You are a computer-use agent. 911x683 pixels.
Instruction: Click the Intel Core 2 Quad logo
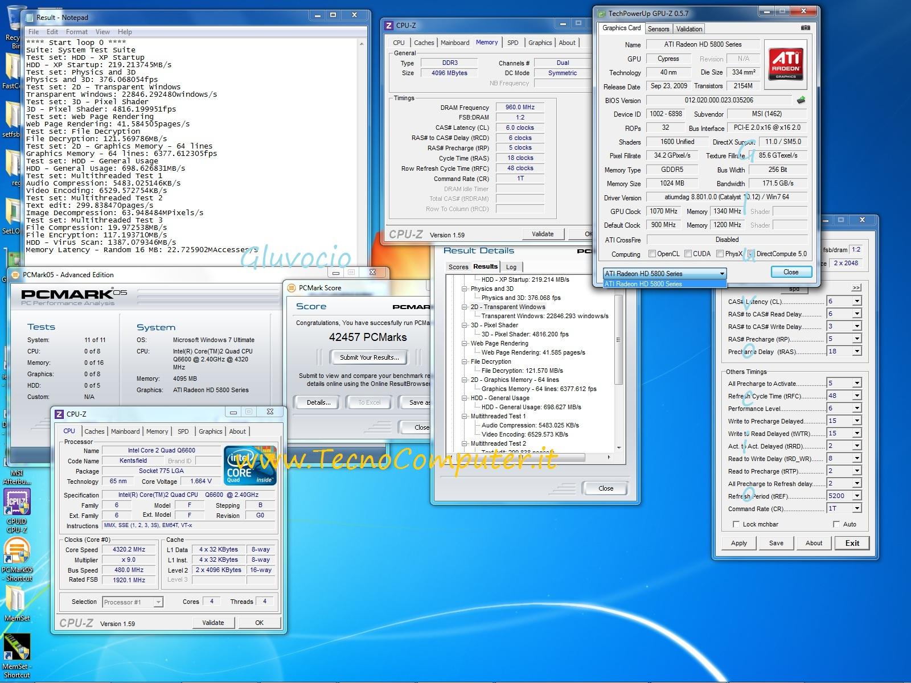(250, 466)
